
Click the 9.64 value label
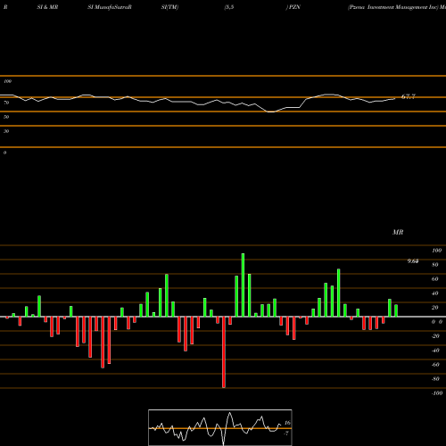point(413,261)
